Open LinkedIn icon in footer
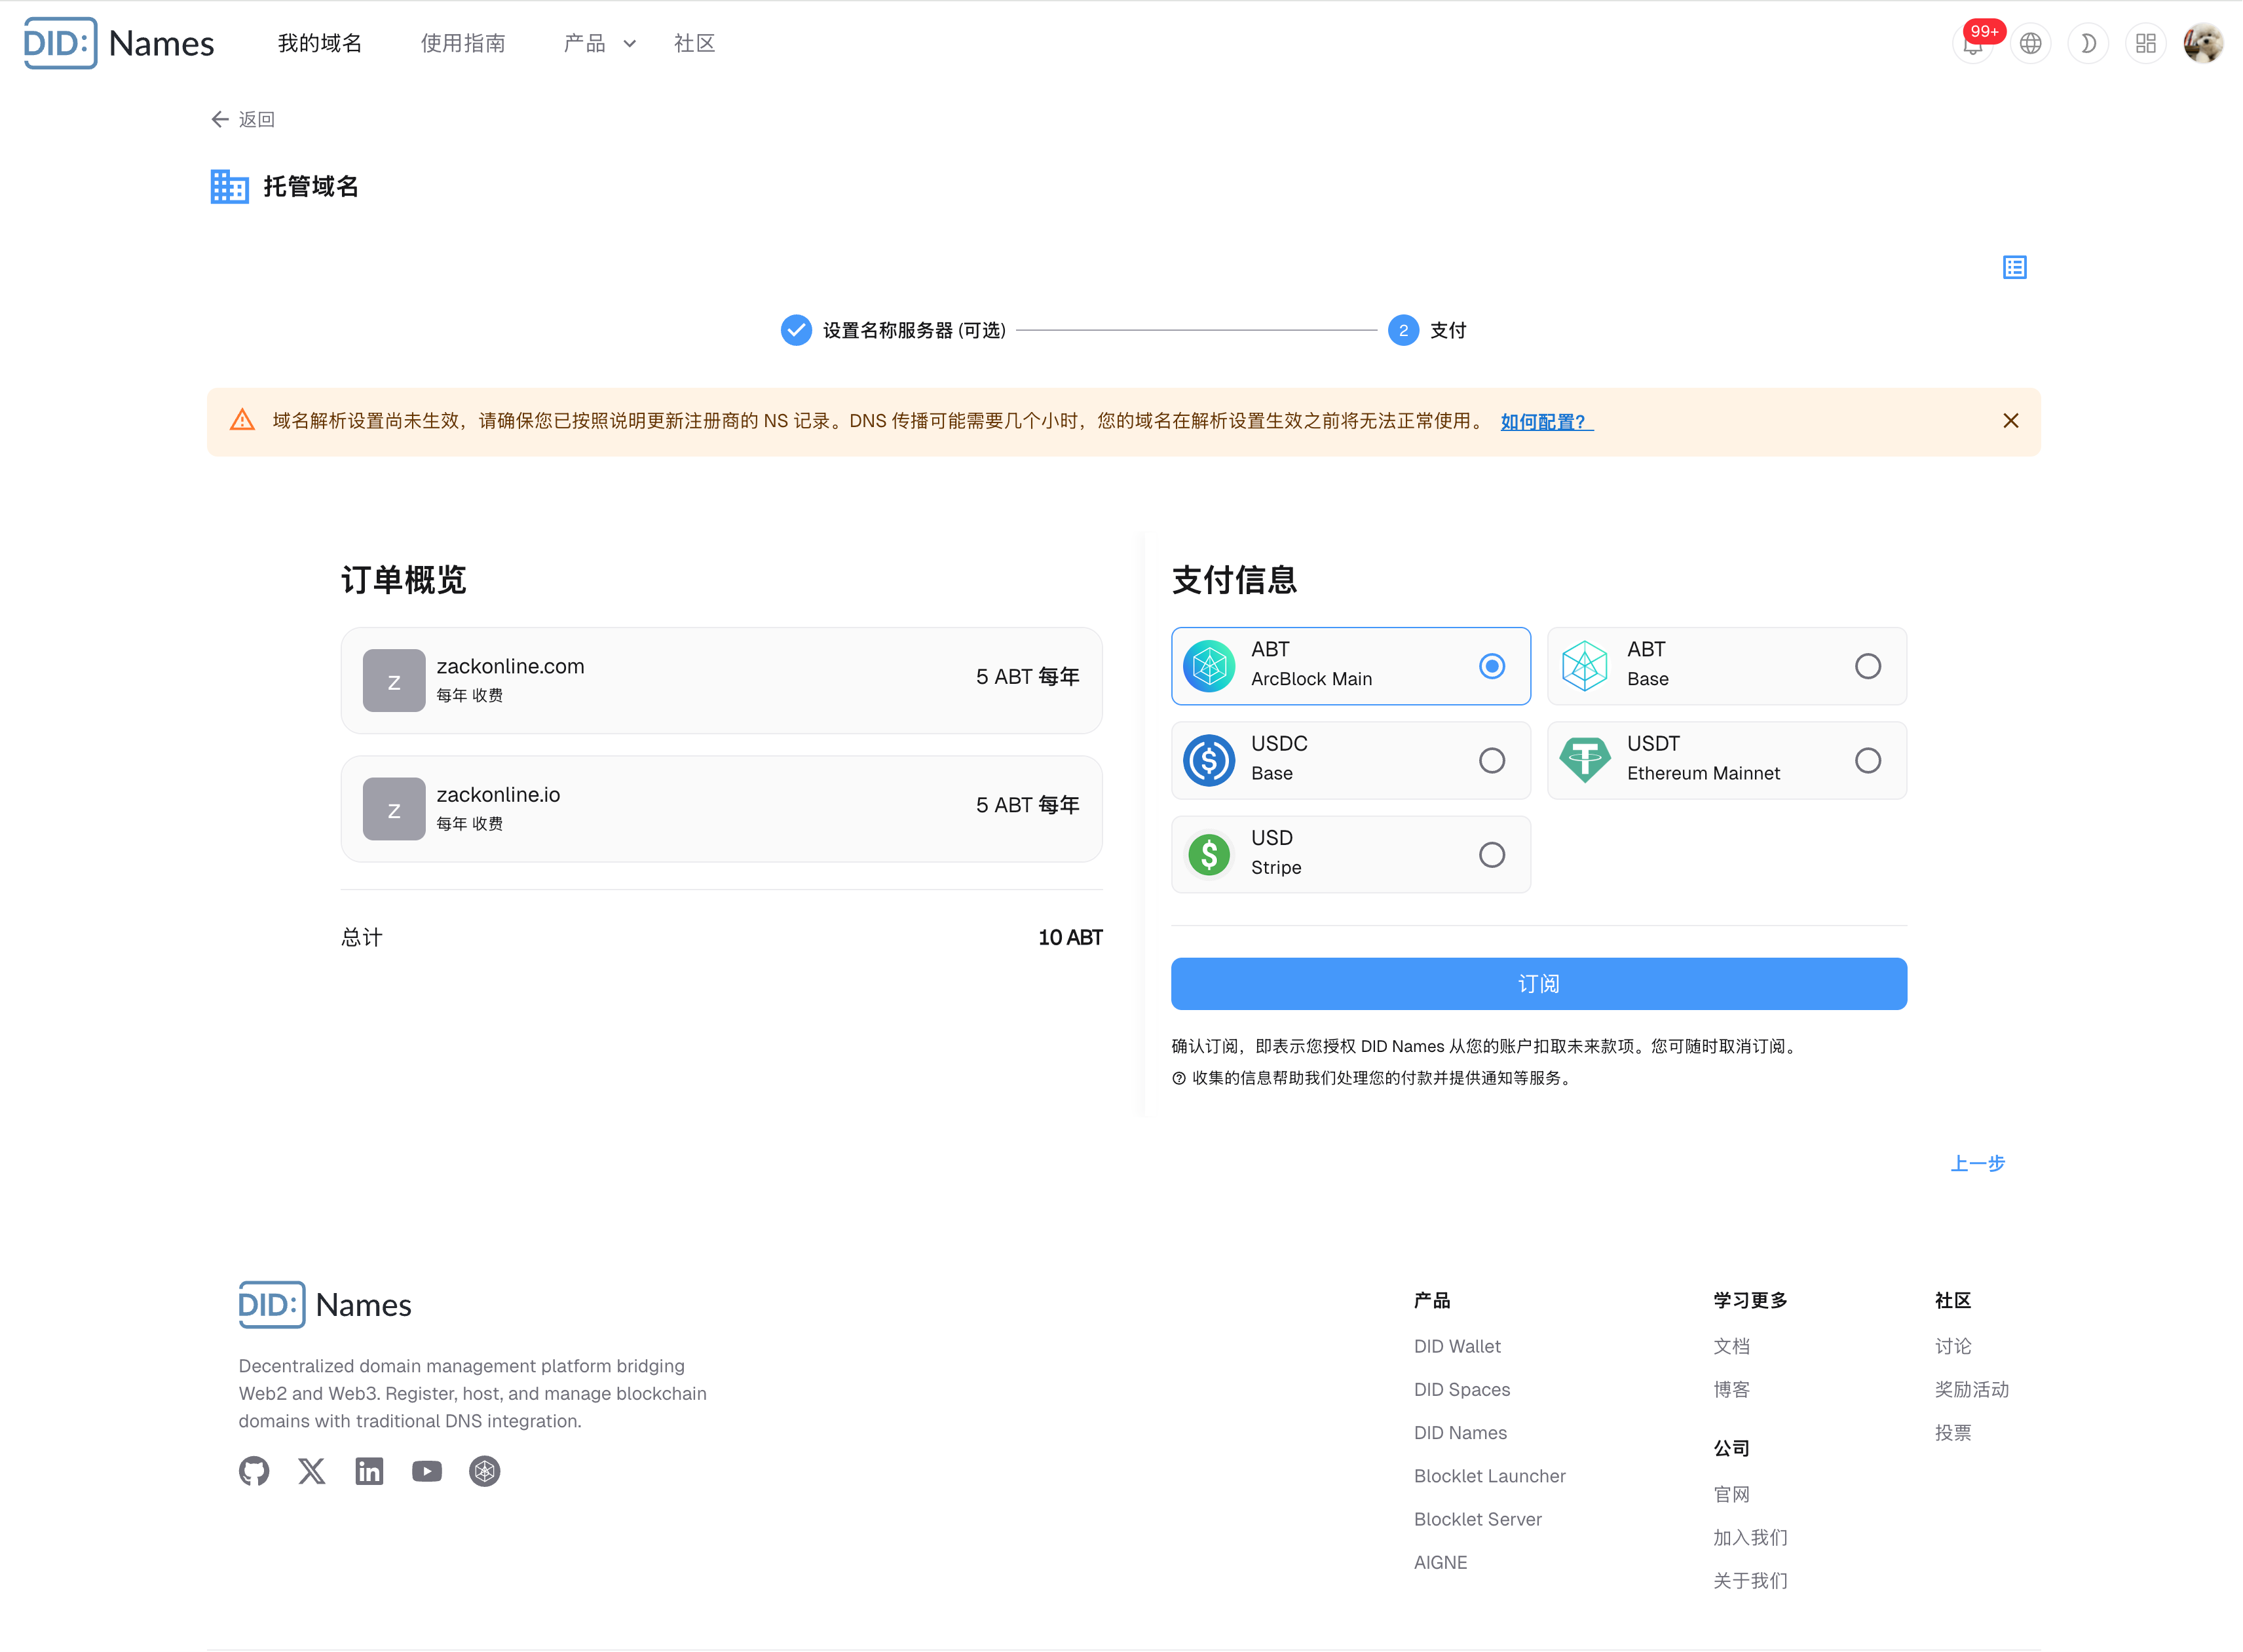This screenshot has width=2243, height=1652. [369, 1471]
